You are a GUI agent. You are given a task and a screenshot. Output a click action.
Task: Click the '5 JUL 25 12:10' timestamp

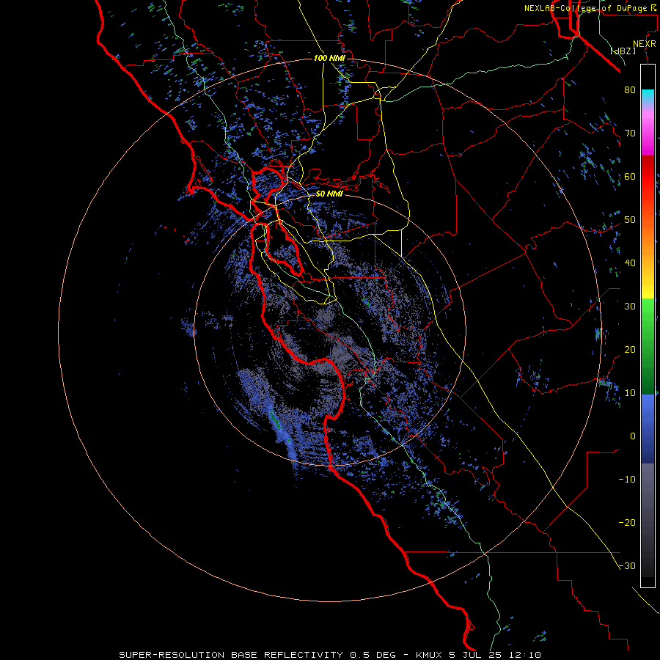click(x=496, y=655)
